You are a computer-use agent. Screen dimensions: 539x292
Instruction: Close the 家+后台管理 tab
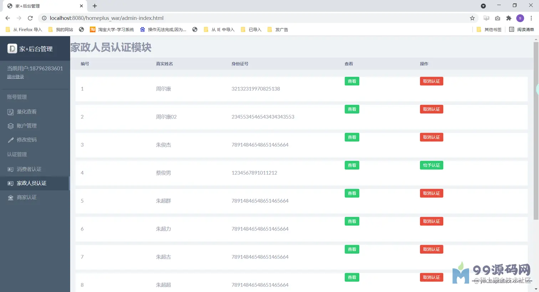[81, 6]
